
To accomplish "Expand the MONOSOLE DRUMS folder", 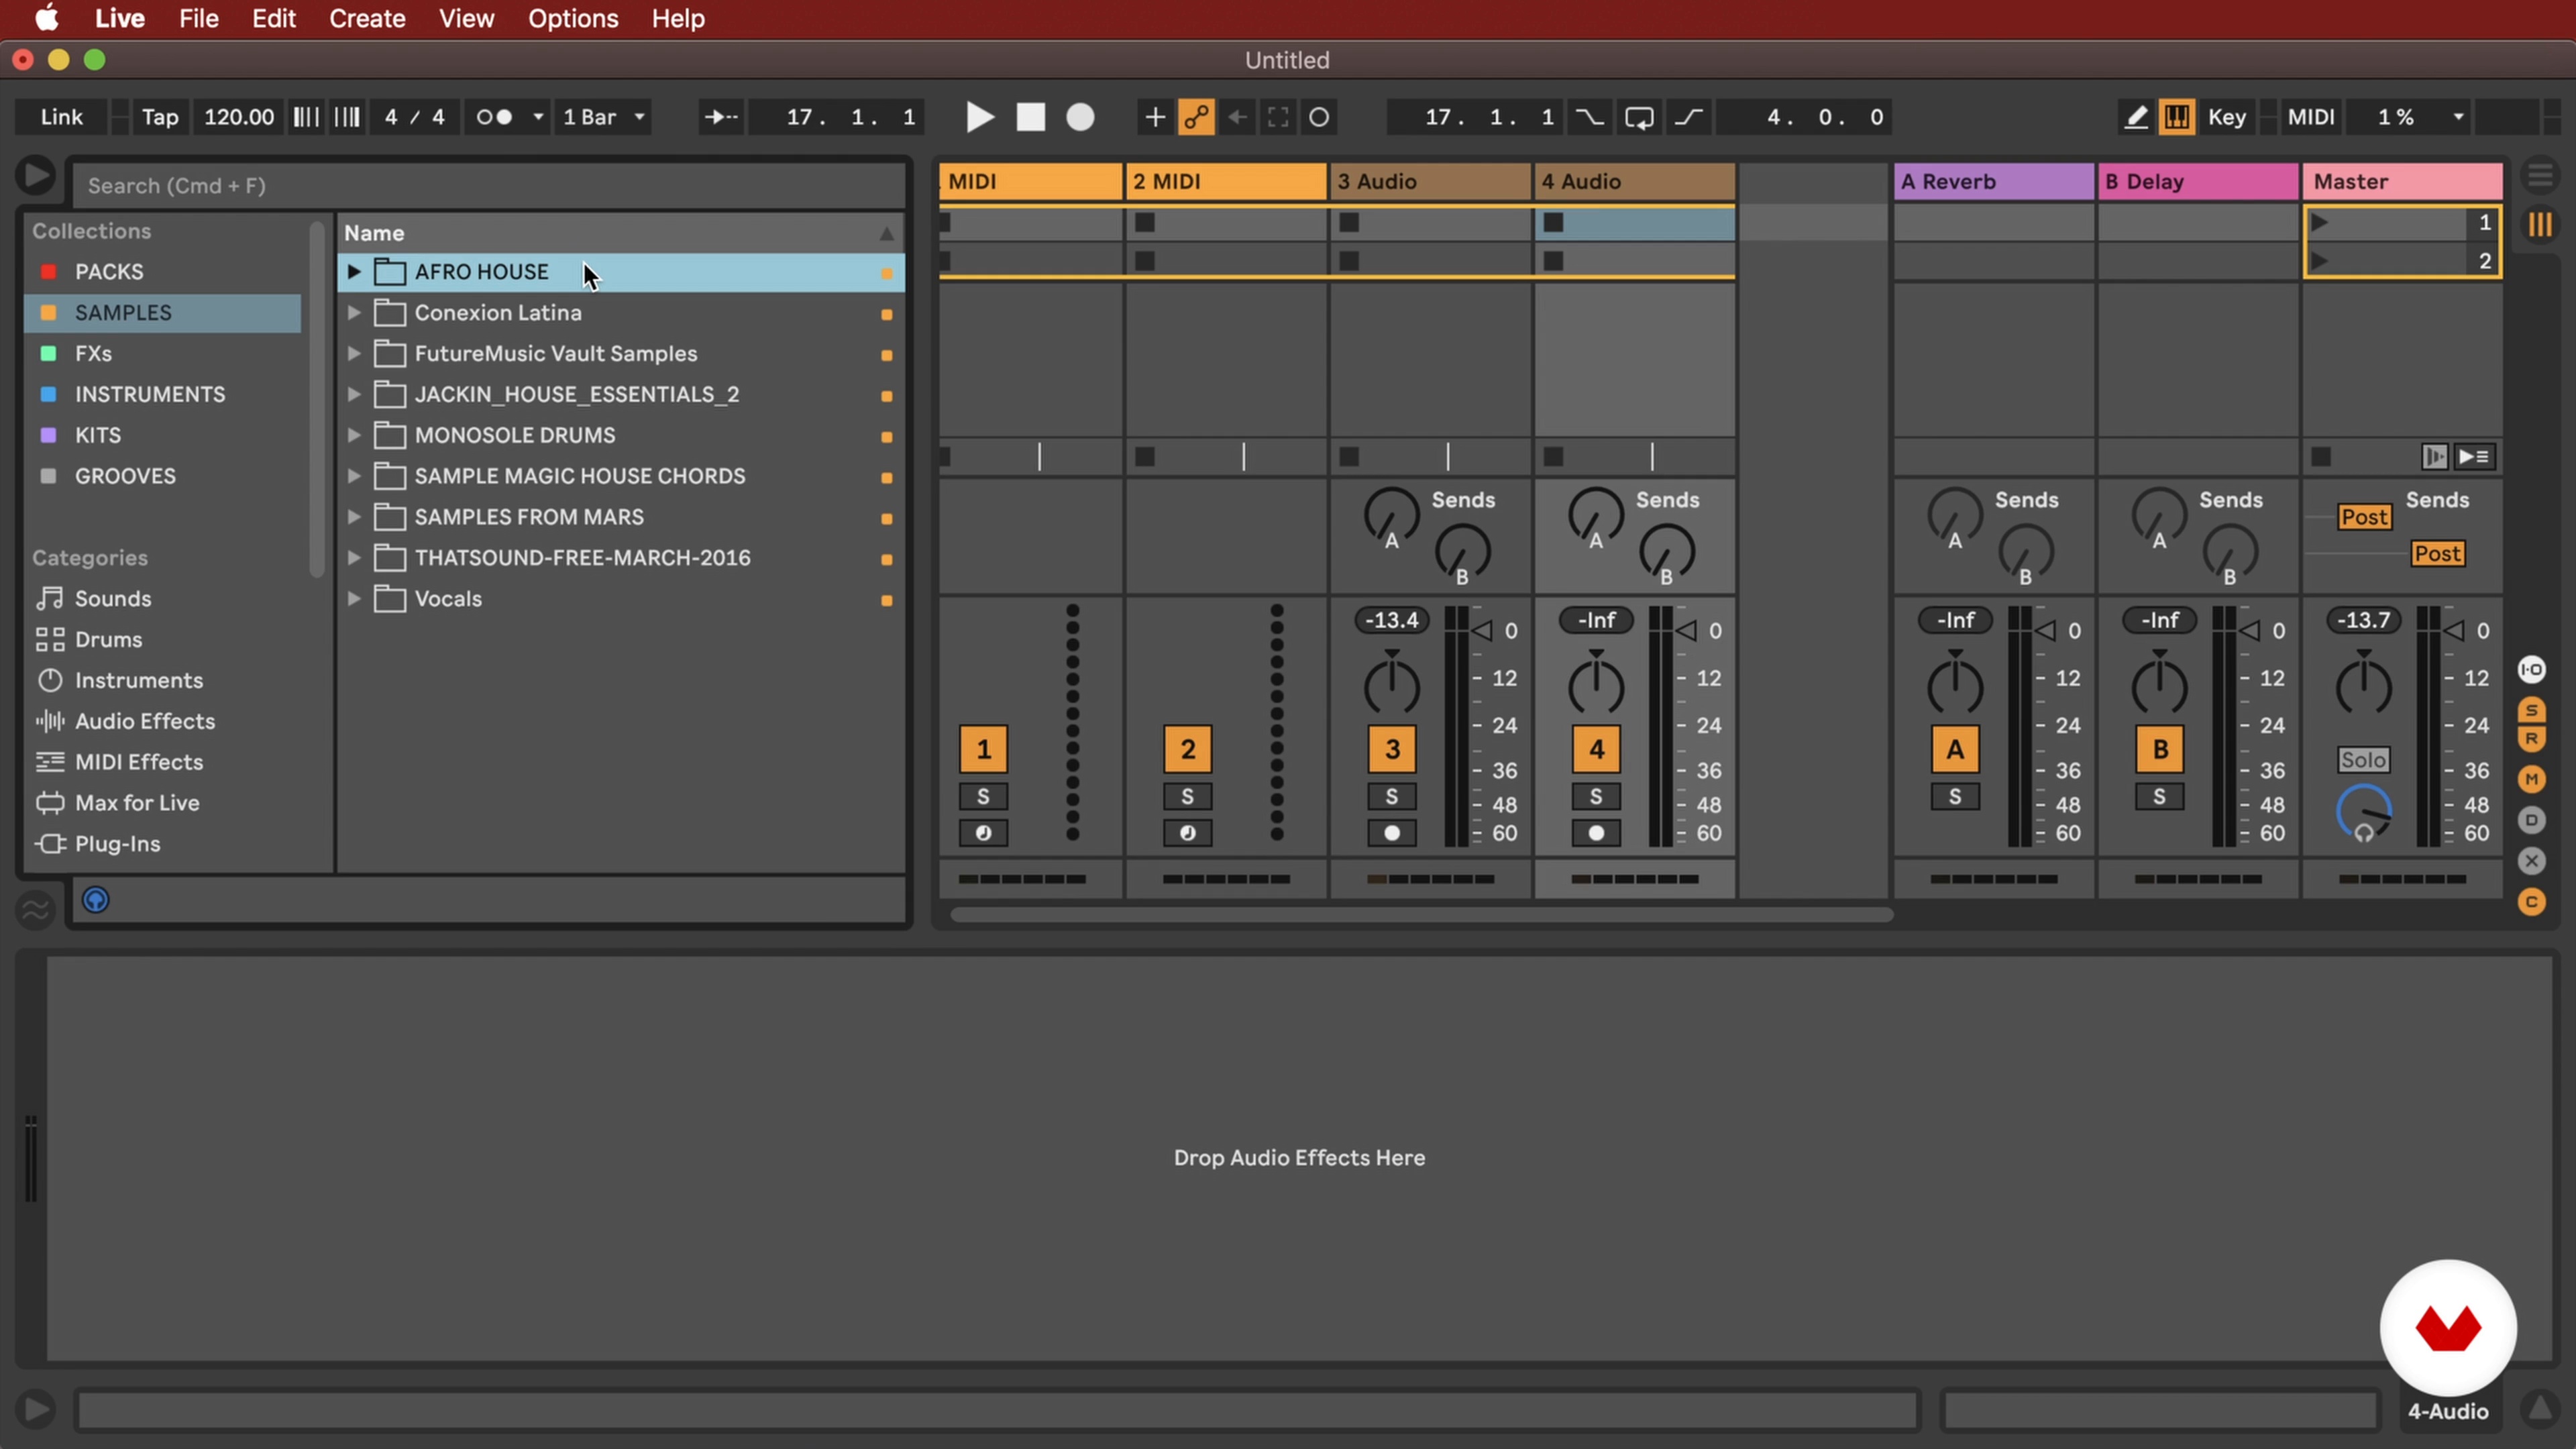I will point(354,435).
